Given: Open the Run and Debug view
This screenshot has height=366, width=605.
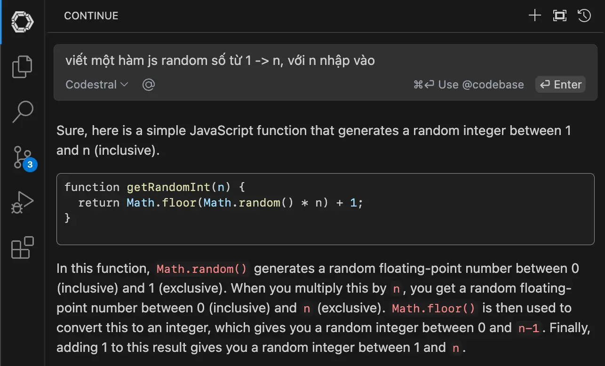Looking at the screenshot, I should click(22, 202).
